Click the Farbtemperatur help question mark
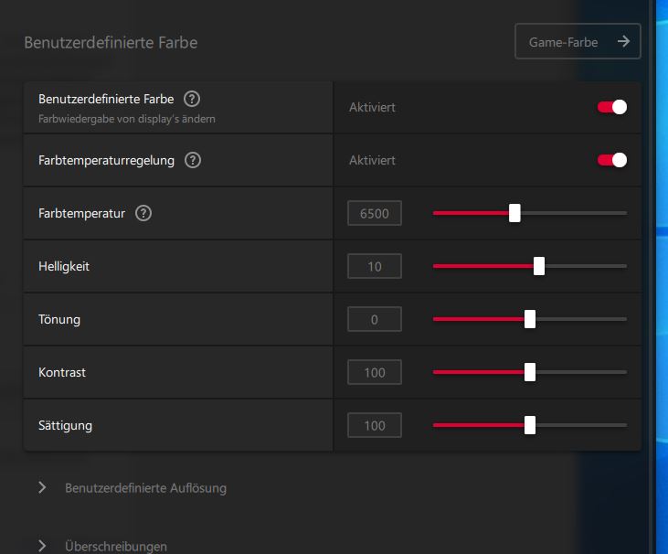Image resolution: width=668 pixels, height=554 pixels. [143, 213]
